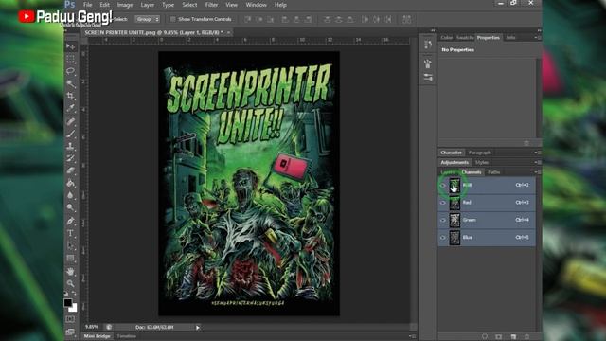Toggle visibility of the RGB channel
Viewport: 606px width, 341px height.
(x=443, y=186)
